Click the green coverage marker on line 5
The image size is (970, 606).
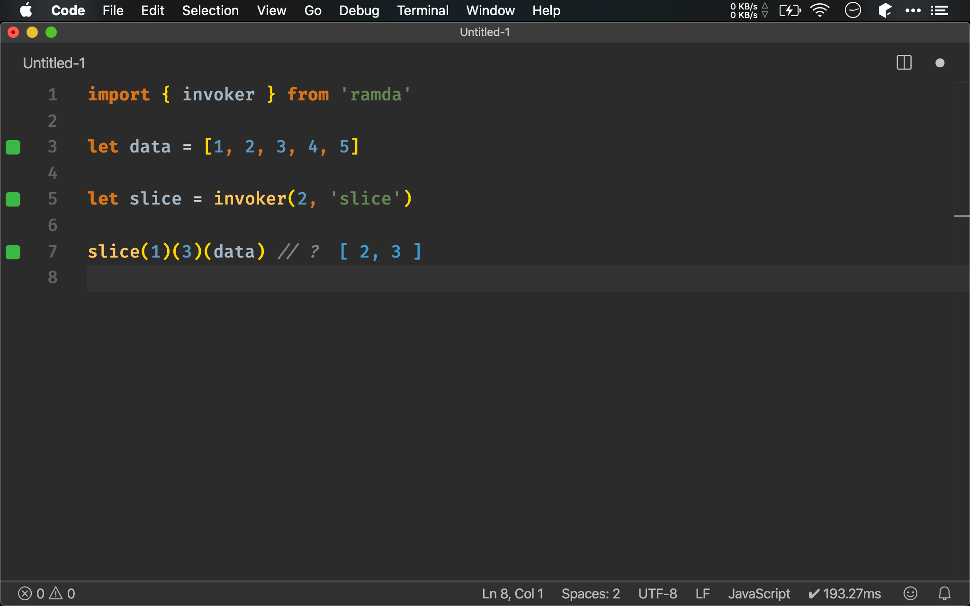coord(13,199)
